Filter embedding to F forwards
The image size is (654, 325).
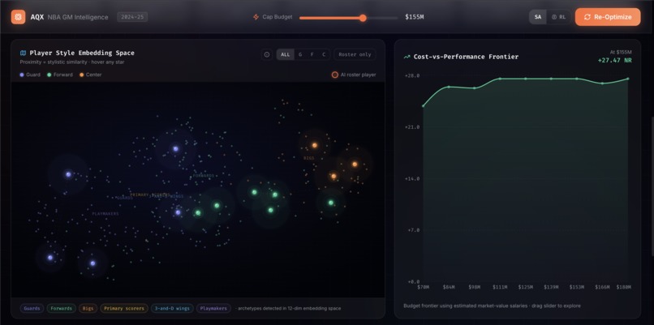point(312,54)
